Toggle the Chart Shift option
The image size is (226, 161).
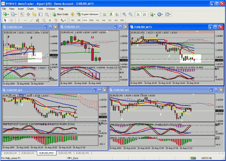(x=144, y=14)
